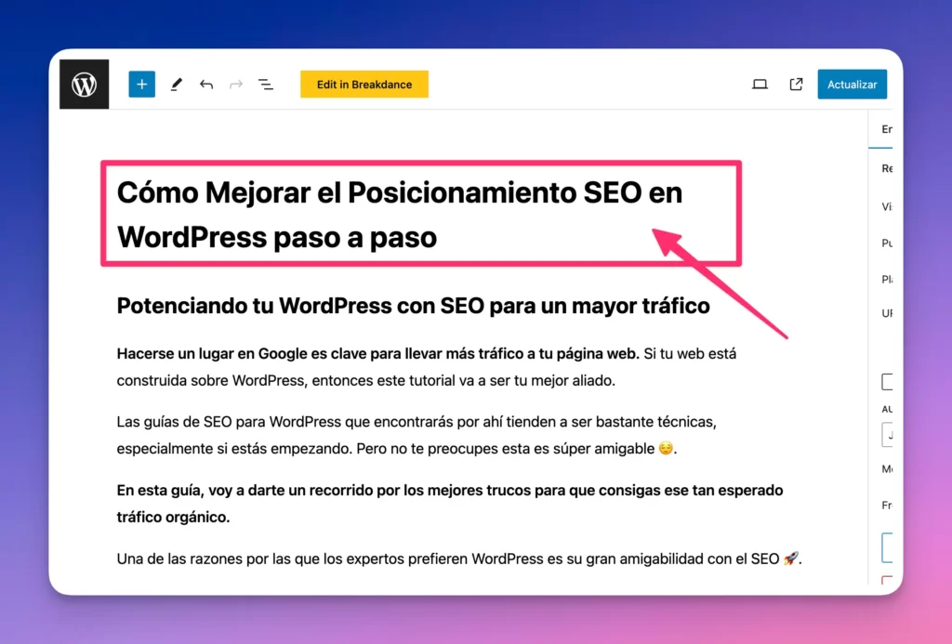Expand the Visibilidad setting
This screenshot has width=952, height=644.
[x=887, y=206]
